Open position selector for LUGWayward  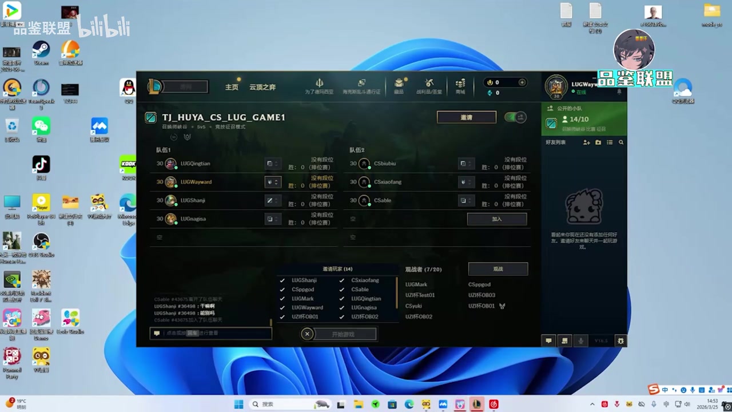(x=273, y=182)
